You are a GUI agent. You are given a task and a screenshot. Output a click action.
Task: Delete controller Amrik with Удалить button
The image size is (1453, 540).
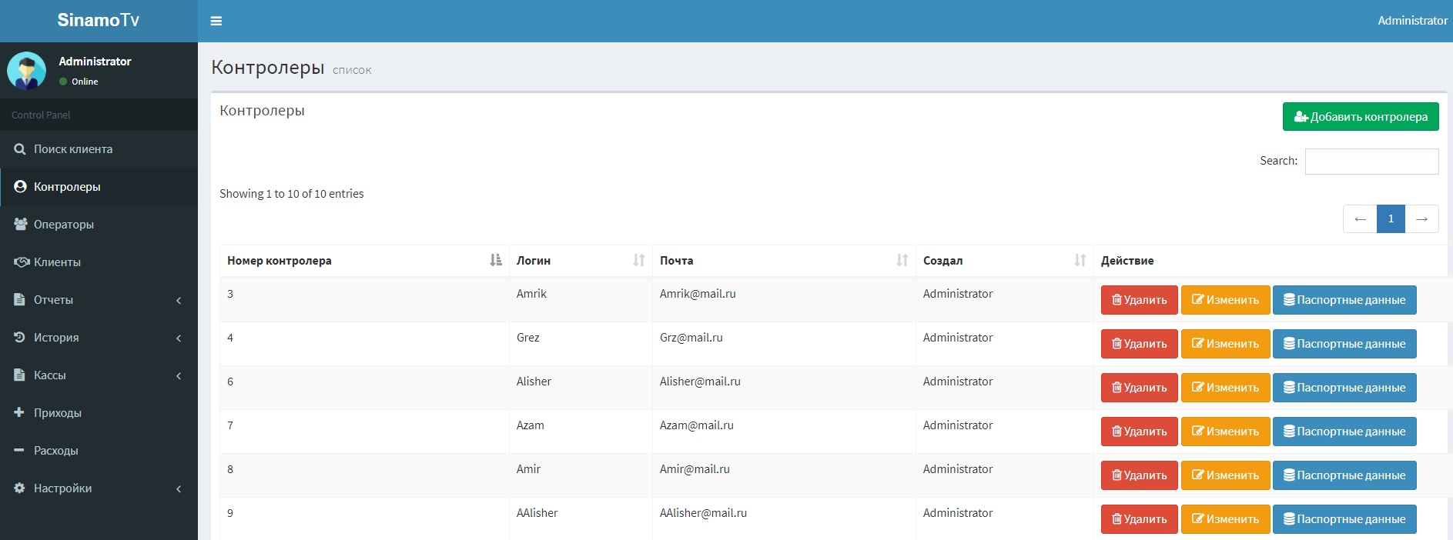pos(1139,300)
